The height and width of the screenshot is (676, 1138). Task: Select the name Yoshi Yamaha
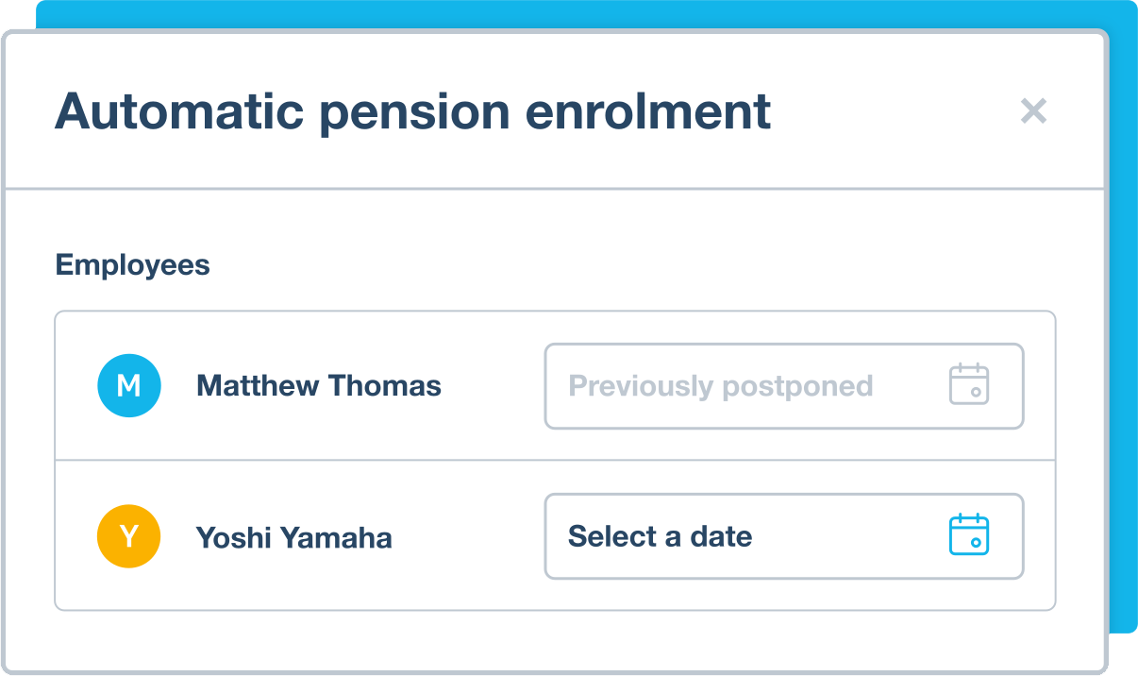tap(293, 536)
